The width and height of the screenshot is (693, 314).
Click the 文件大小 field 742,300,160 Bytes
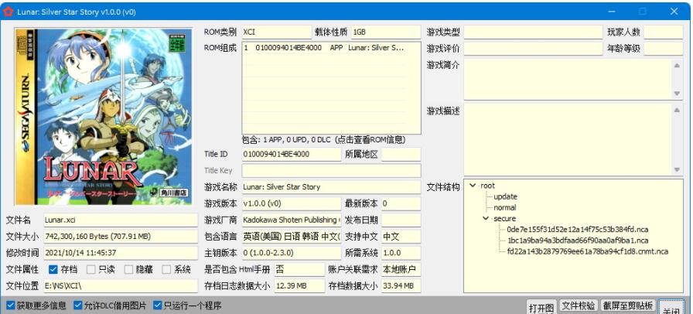[x=121, y=236]
